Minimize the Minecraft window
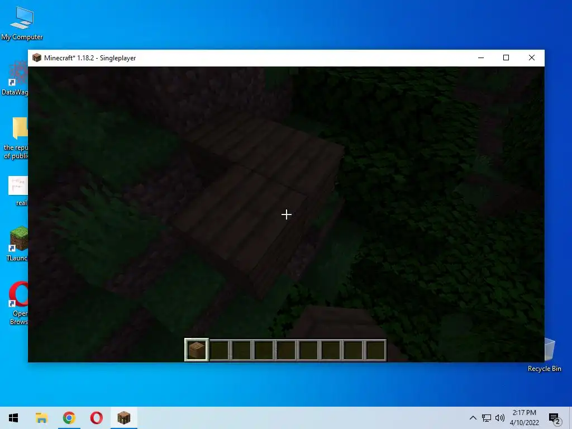Image resolution: width=572 pixels, height=429 pixels. click(x=481, y=58)
